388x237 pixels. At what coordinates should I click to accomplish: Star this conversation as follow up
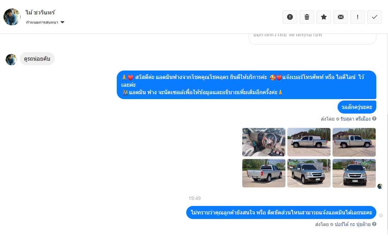[x=324, y=17]
